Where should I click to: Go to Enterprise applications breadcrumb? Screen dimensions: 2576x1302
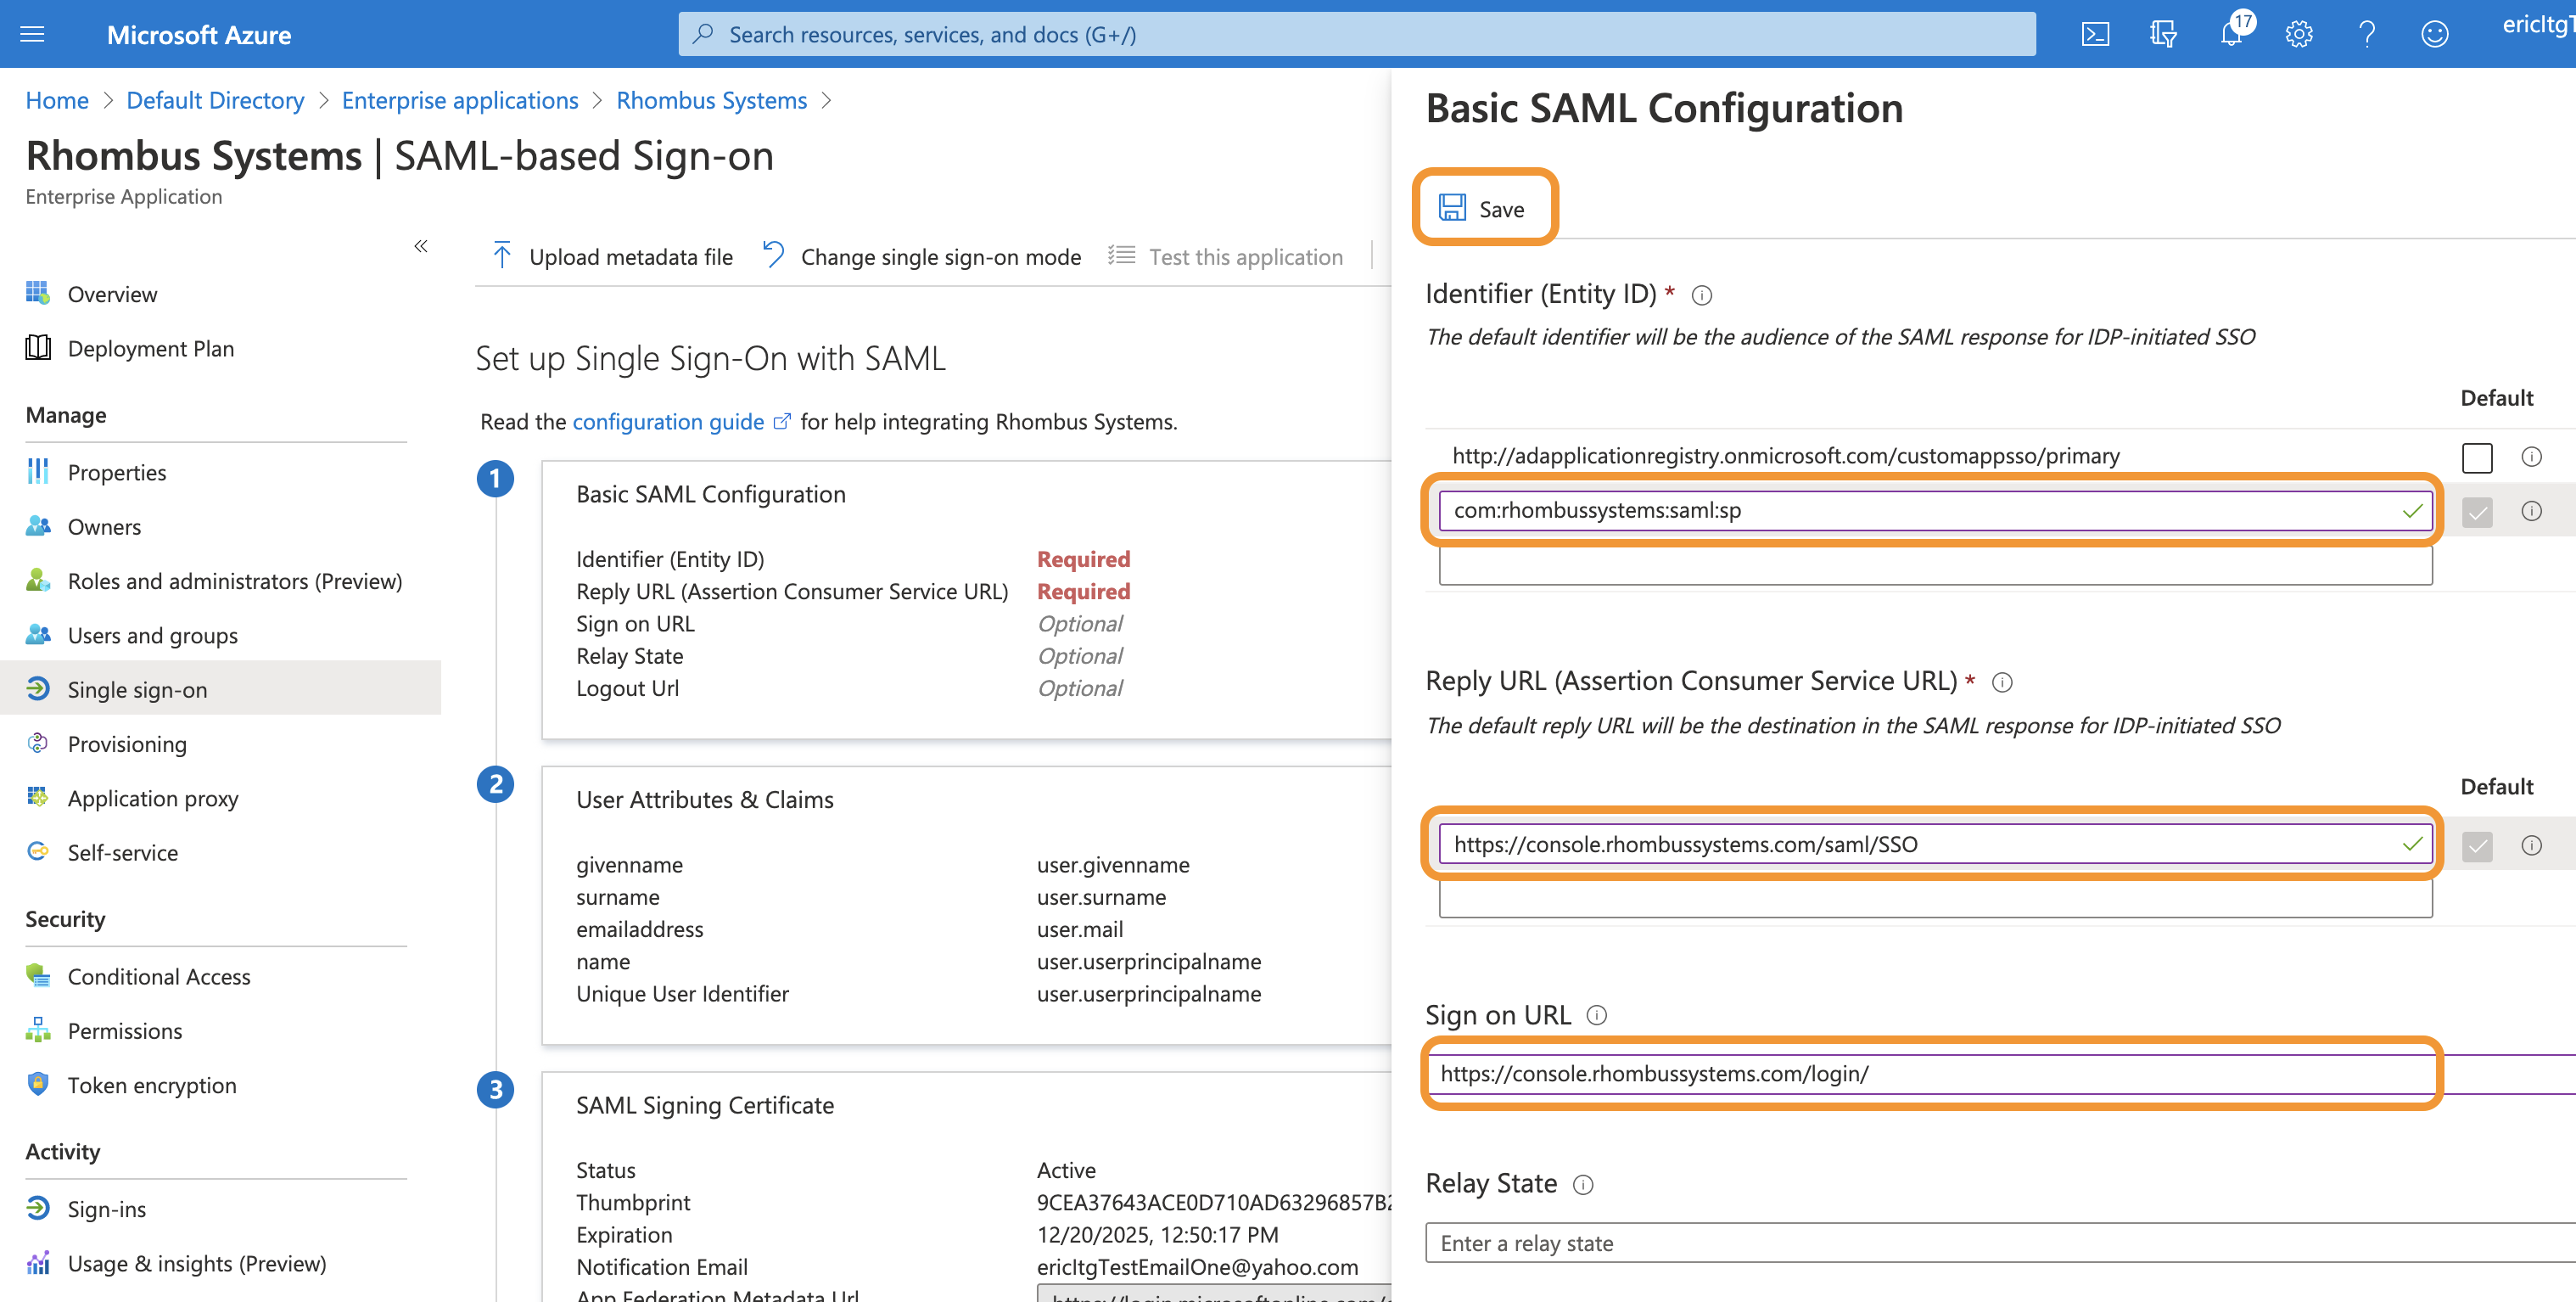[460, 101]
